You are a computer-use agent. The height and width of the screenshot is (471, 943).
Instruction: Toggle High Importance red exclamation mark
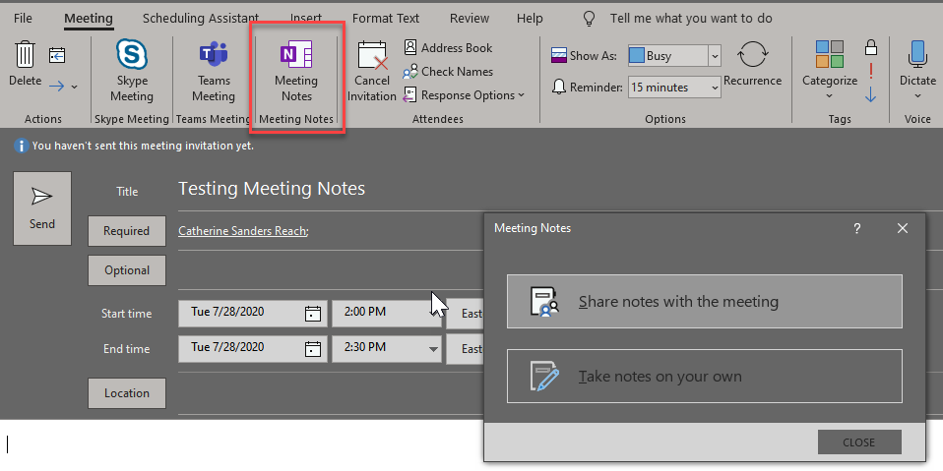pos(870,71)
